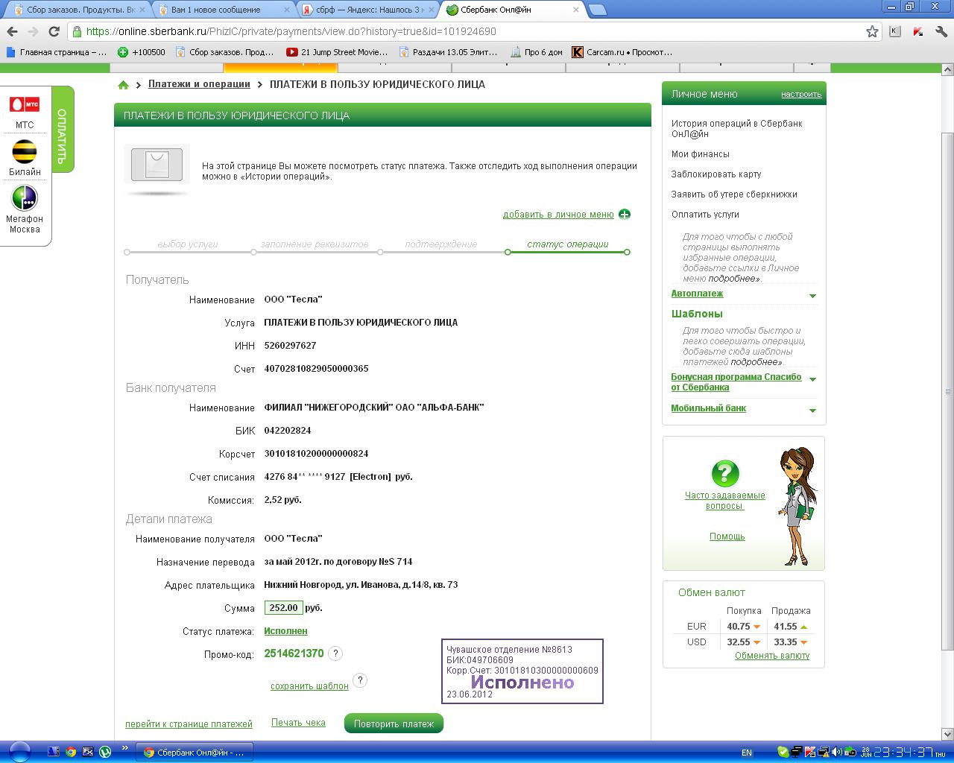954x763 pixels.
Task: Click the Sberbank Online taskbar button
Action: (x=196, y=753)
